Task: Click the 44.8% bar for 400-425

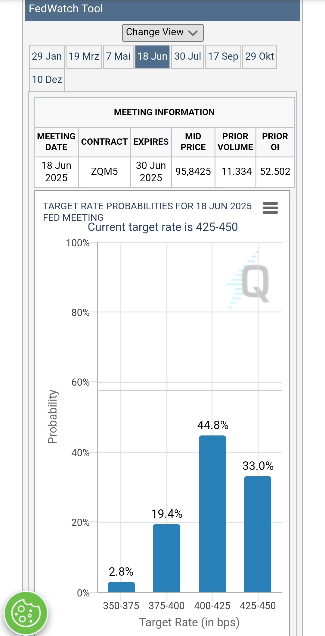Action: pyautogui.click(x=212, y=514)
